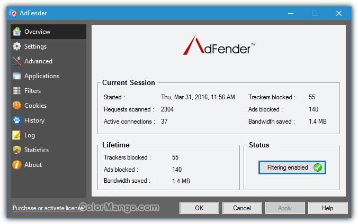Click Lifetime Bandwidth saved value 1.4 MB
The height and width of the screenshot is (224, 358).
click(181, 181)
